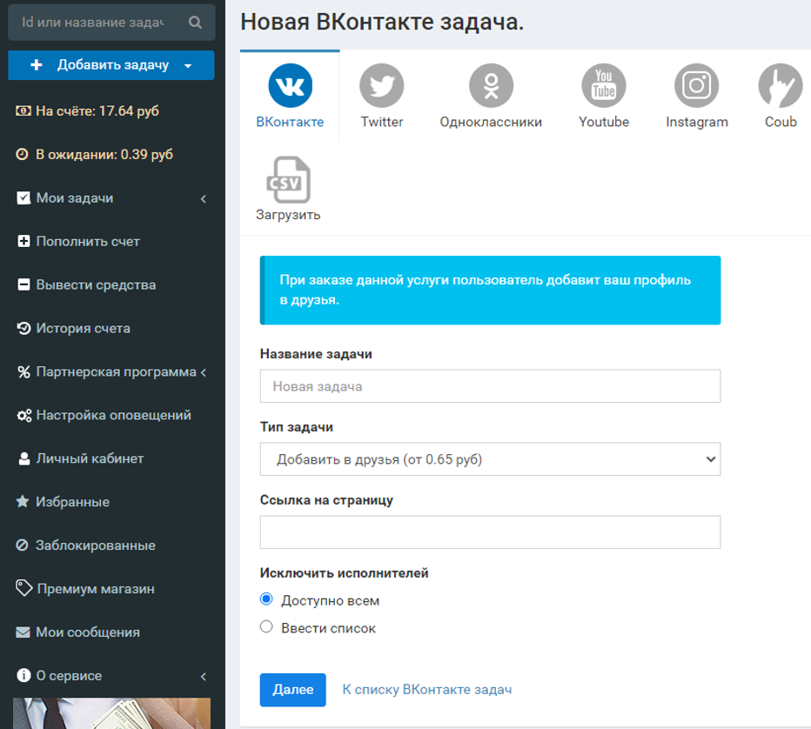Click the money icon next to На счёте
Image resolution: width=811 pixels, height=729 pixels.
(x=23, y=110)
